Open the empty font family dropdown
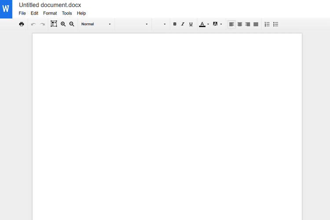The width and height of the screenshot is (330, 220). [133, 24]
